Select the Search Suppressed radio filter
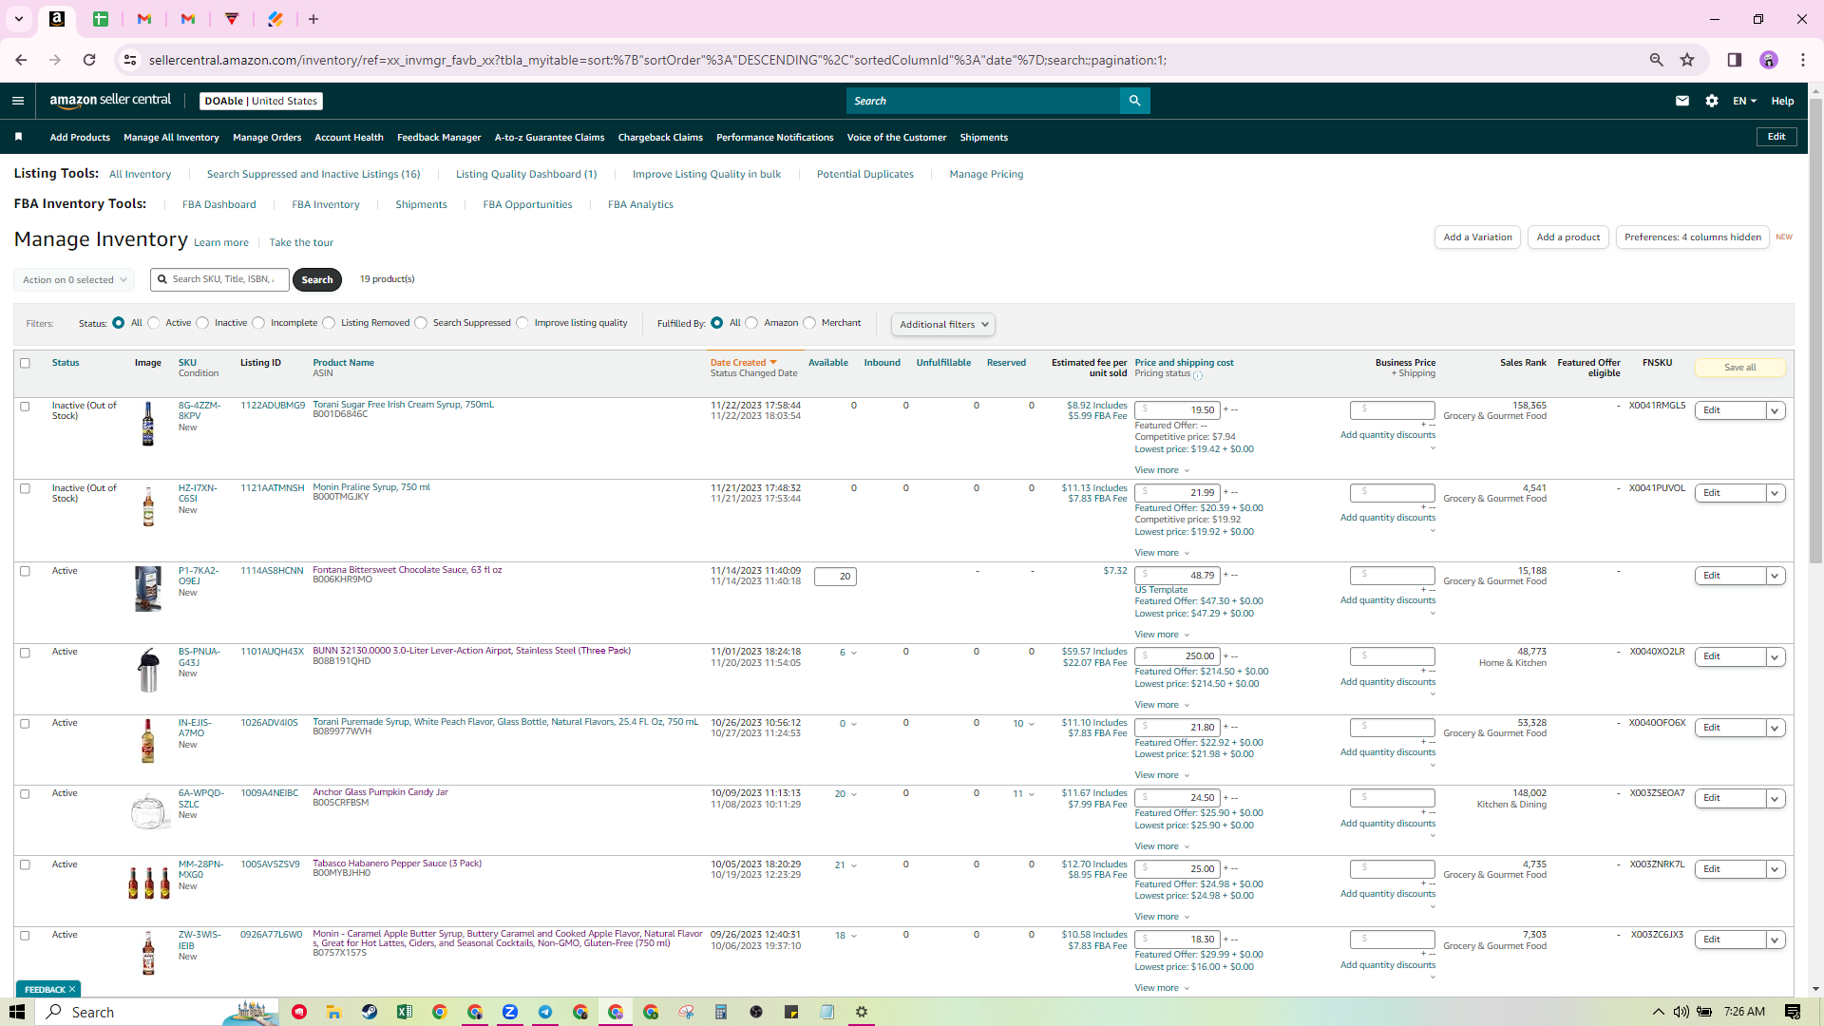The width and height of the screenshot is (1824, 1026). tap(421, 323)
